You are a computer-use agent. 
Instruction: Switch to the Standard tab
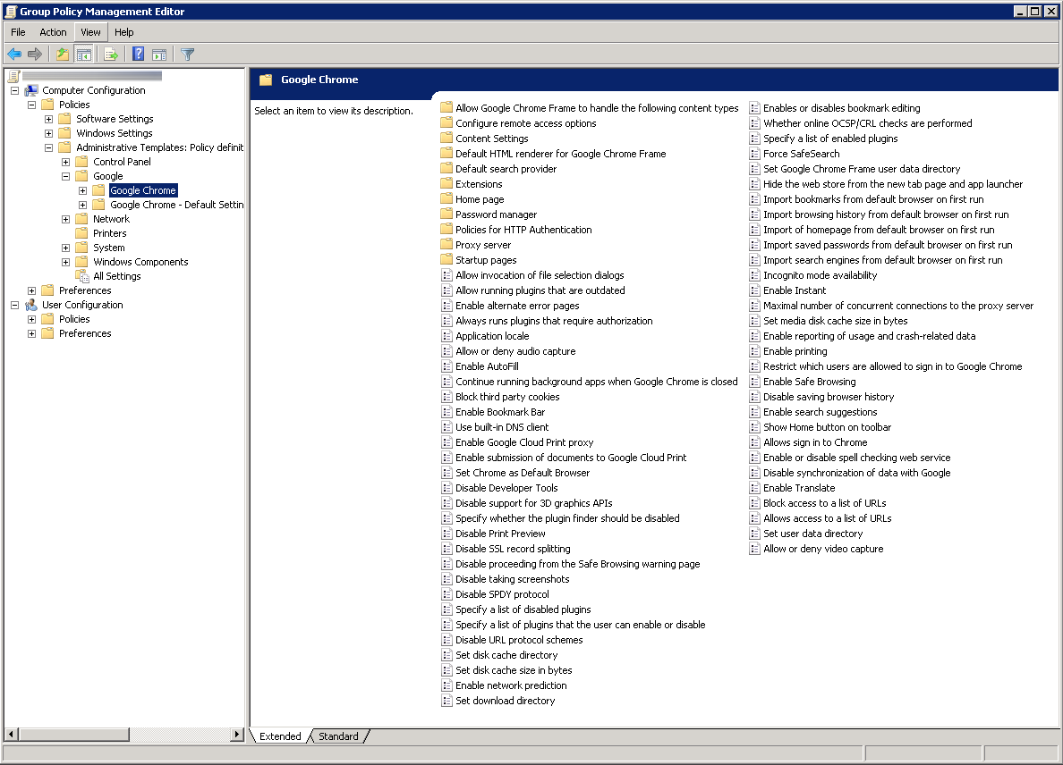tap(338, 736)
